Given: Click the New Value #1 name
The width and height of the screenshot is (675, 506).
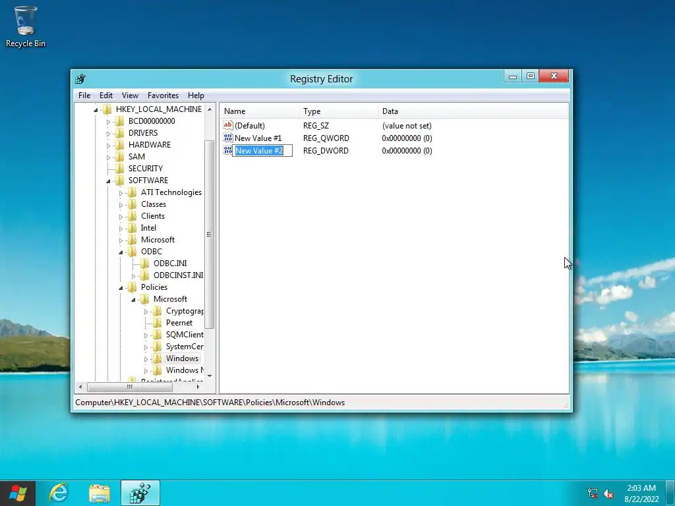Looking at the screenshot, I should pyautogui.click(x=258, y=138).
